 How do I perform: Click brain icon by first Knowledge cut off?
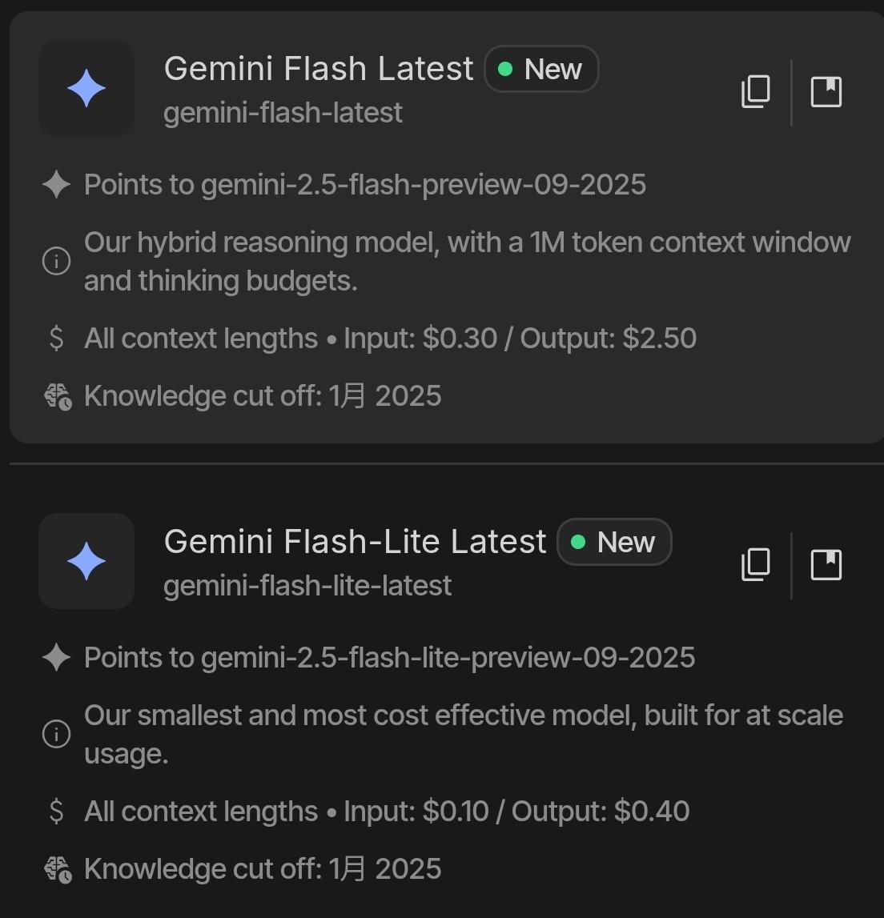click(58, 396)
